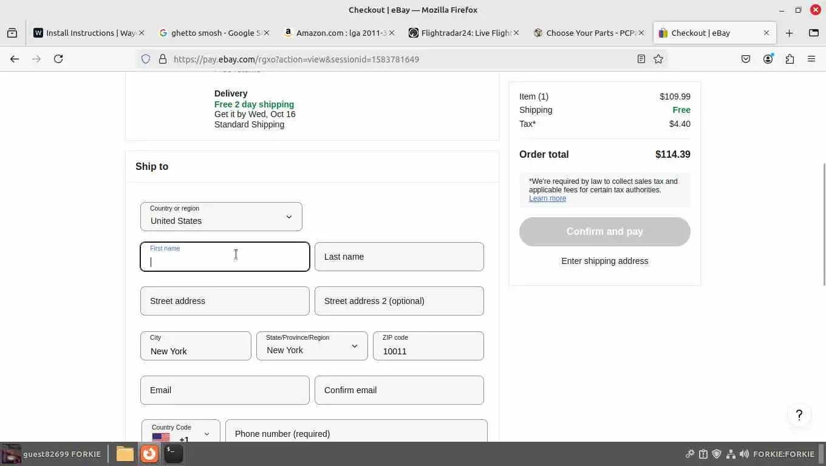
Task: Focus the First name field
Action: tap(225, 257)
